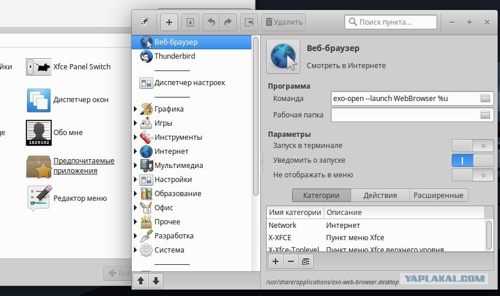The width and height of the screenshot is (500, 296).
Task: Click the save menu toolbar button
Action: coord(190,22)
